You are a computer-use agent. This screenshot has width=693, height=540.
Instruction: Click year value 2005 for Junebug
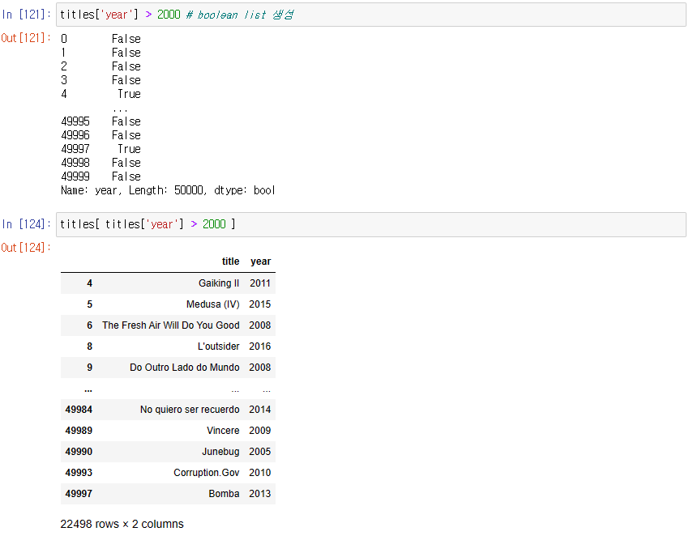260,452
